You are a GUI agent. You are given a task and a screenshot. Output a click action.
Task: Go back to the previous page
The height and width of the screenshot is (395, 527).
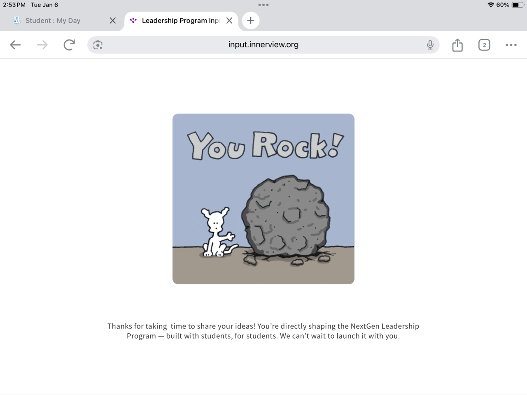click(15, 45)
